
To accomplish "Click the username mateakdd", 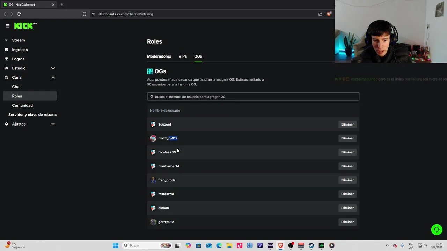I will 166,194.
